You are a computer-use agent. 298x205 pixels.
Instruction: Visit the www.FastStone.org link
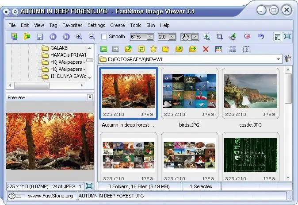50,196
